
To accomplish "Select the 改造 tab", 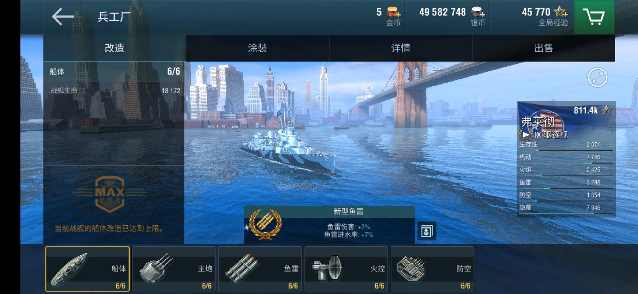I will point(115,48).
